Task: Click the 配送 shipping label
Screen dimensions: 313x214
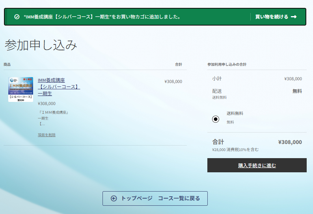Action: pos(217,91)
